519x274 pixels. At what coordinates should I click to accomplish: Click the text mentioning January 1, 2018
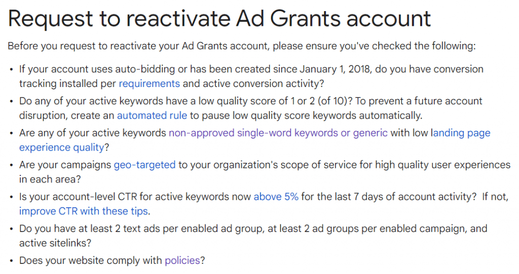pyautogui.click(x=336, y=69)
